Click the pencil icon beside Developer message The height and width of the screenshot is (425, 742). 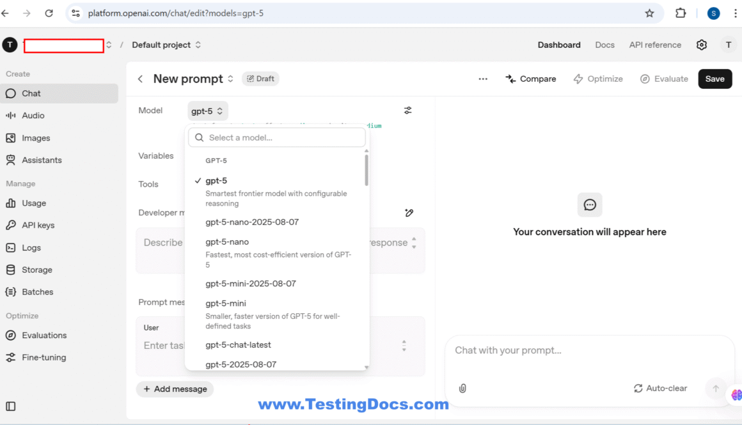(x=409, y=212)
